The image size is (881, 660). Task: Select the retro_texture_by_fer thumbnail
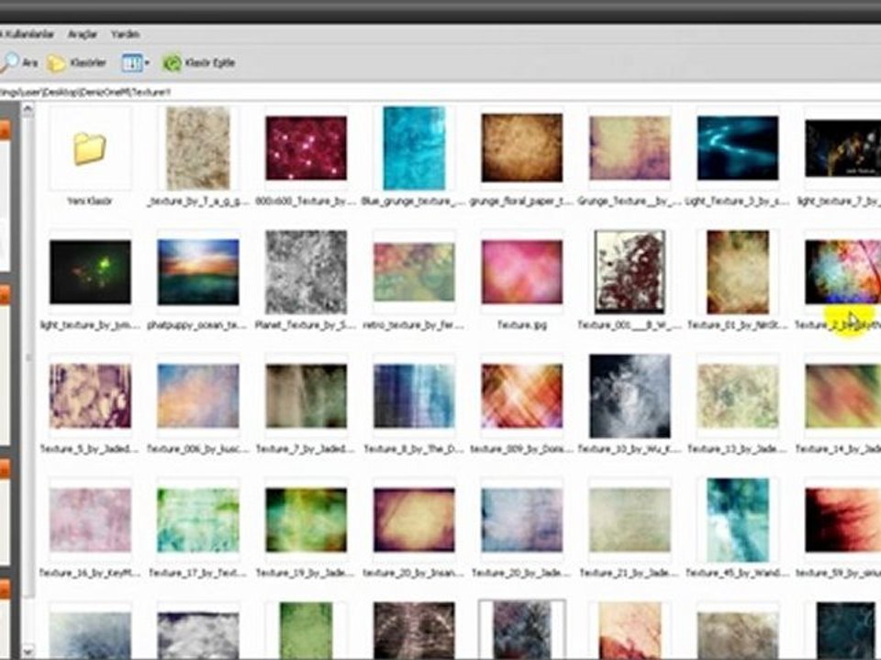[x=414, y=272]
